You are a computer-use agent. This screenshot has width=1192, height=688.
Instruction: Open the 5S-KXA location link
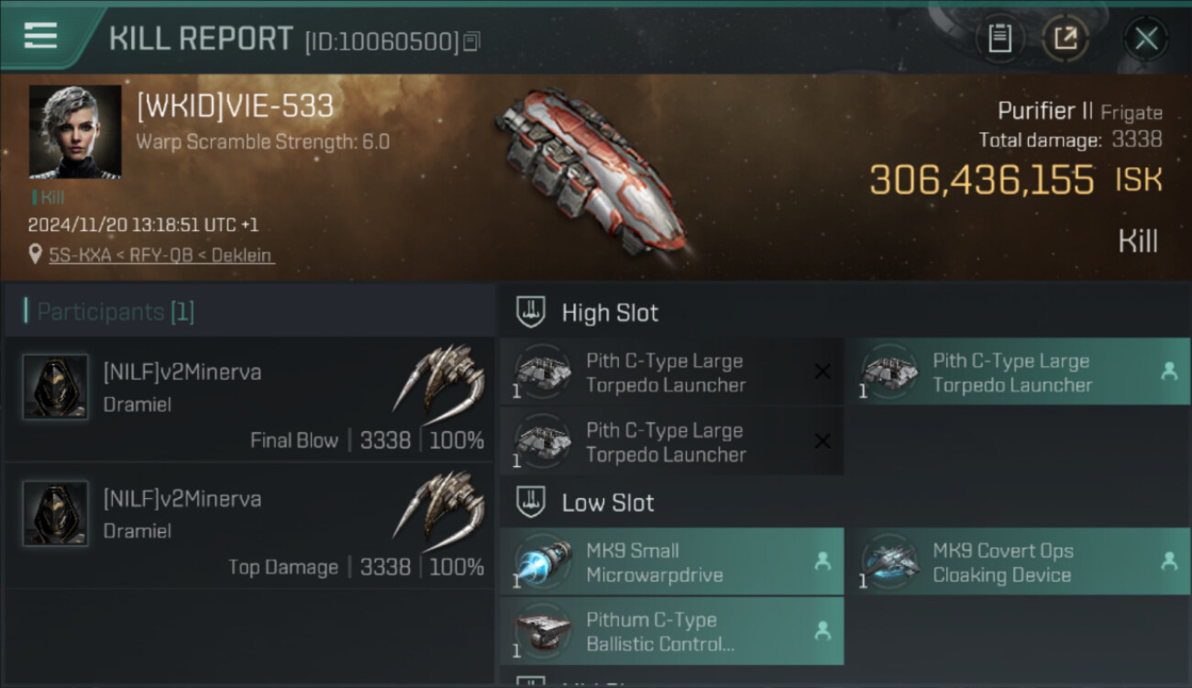(x=160, y=255)
